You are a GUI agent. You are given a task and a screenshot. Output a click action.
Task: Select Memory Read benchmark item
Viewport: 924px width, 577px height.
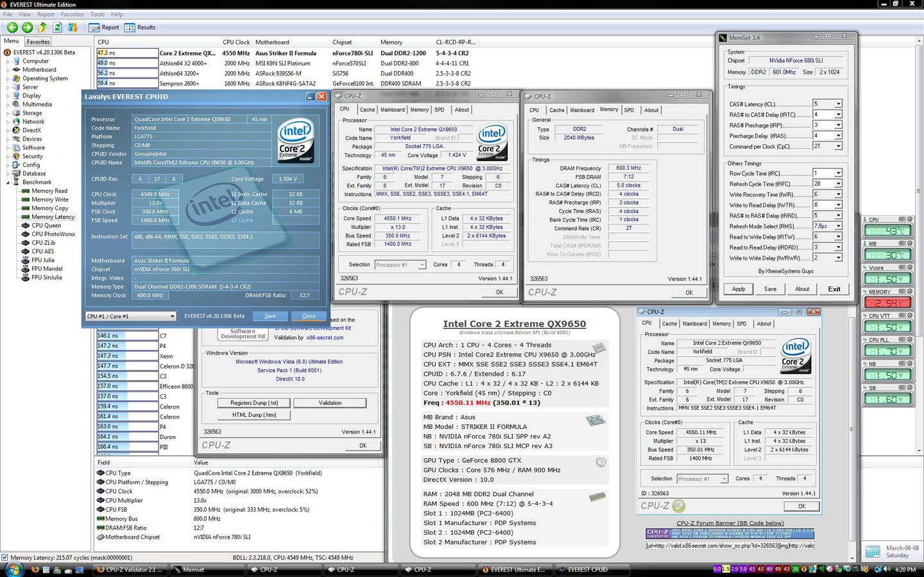[x=45, y=191]
